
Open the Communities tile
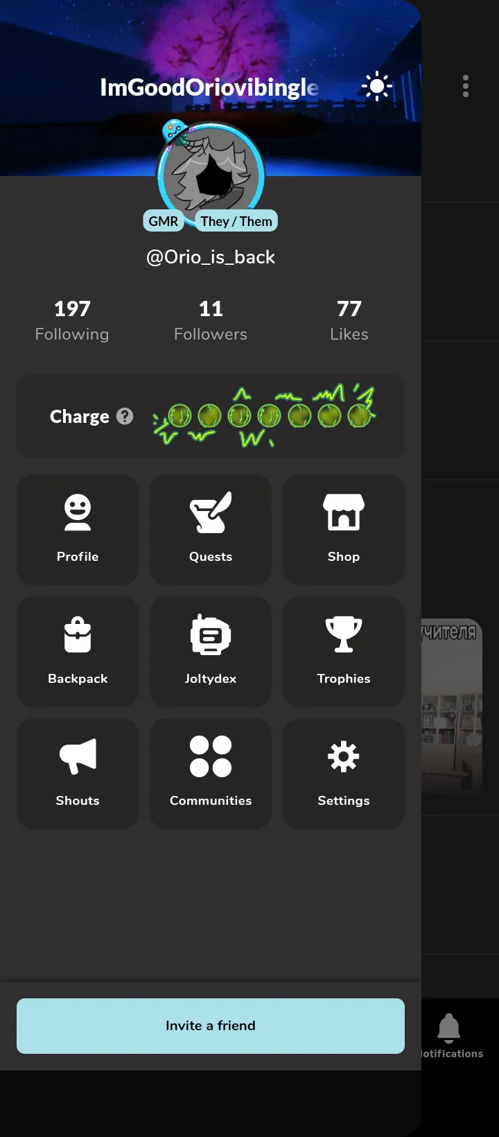211,774
